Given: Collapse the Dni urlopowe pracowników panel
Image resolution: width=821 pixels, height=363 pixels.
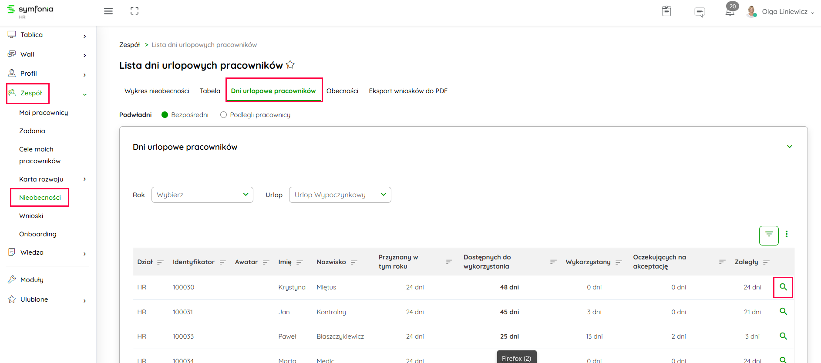Looking at the screenshot, I should click(x=789, y=147).
